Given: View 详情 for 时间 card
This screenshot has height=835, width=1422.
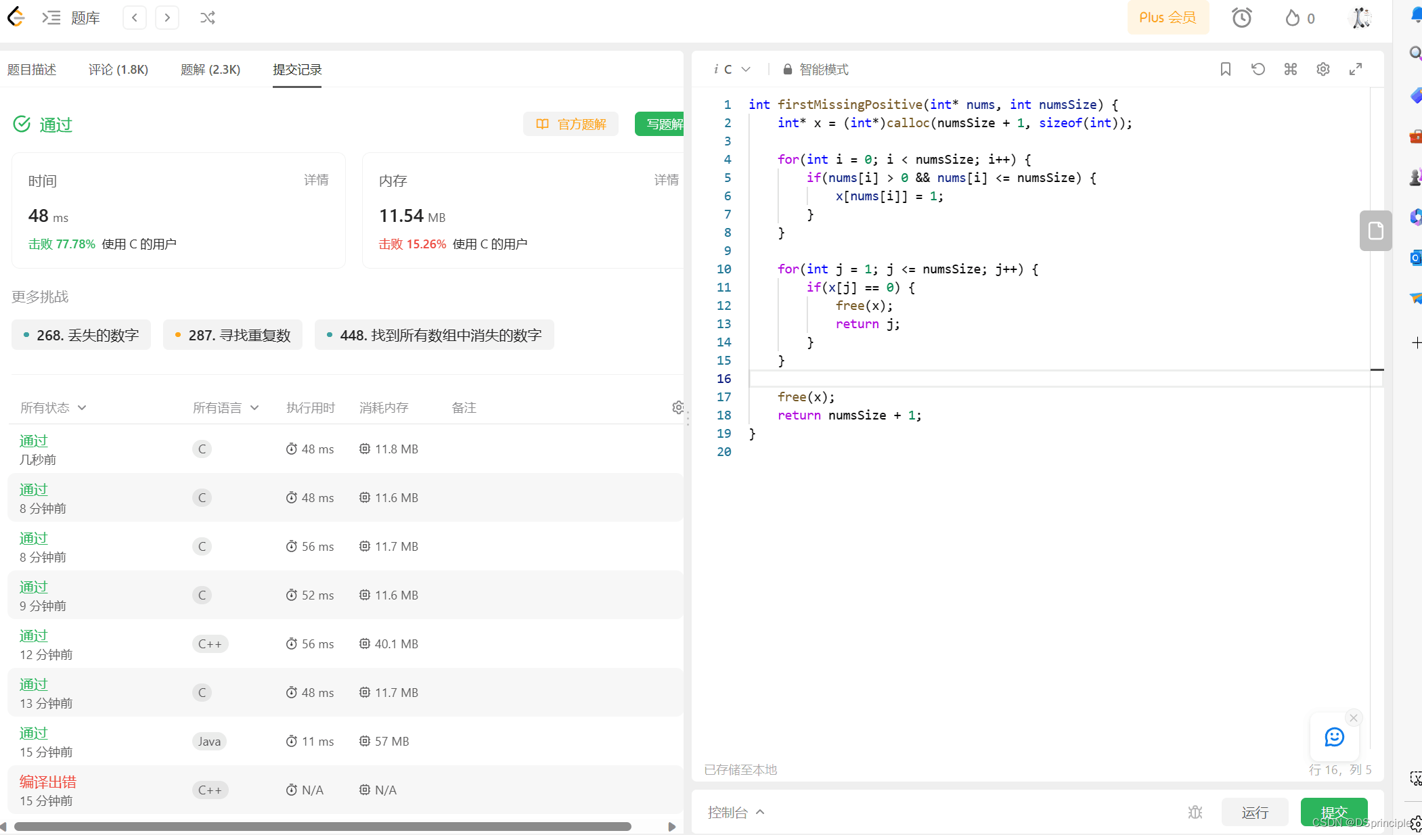Looking at the screenshot, I should 316,180.
